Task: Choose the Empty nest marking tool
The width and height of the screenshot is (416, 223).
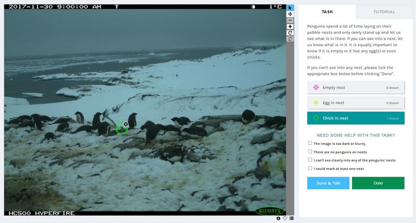Action: point(356,88)
